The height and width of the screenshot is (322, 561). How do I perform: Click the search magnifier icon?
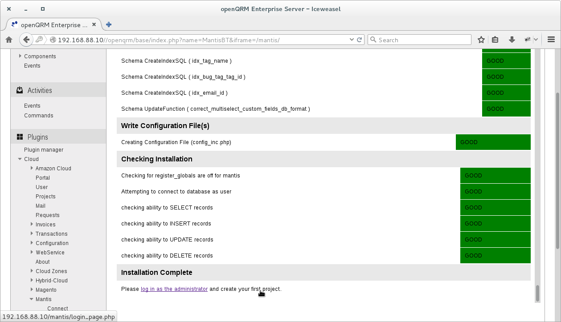(373, 40)
